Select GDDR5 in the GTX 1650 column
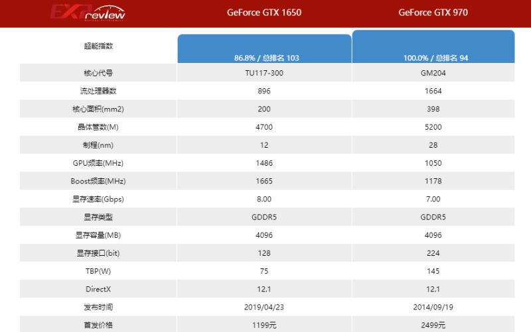This screenshot has height=332, width=531. (x=264, y=217)
